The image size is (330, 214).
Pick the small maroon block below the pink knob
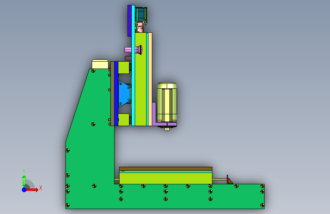click(x=128, y=58)
